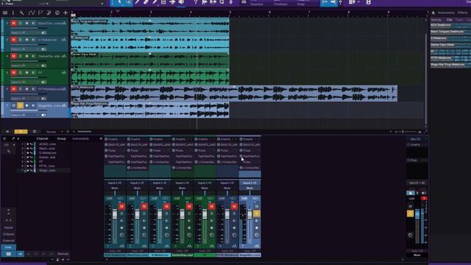The height and width of the screenshot is (265, 471).
Task: Unmute the Darker Days Metal track header
Action: [x=13, y=56]
